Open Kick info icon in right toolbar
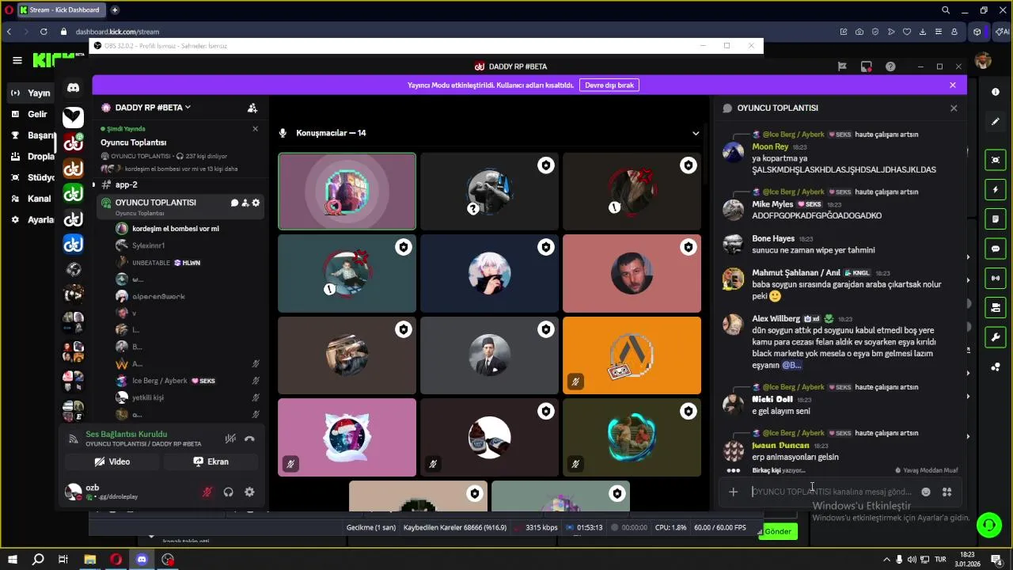 point(996,92)
